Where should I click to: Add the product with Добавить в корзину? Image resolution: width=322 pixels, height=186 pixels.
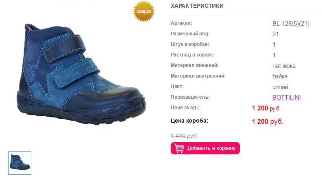(205, 148)
